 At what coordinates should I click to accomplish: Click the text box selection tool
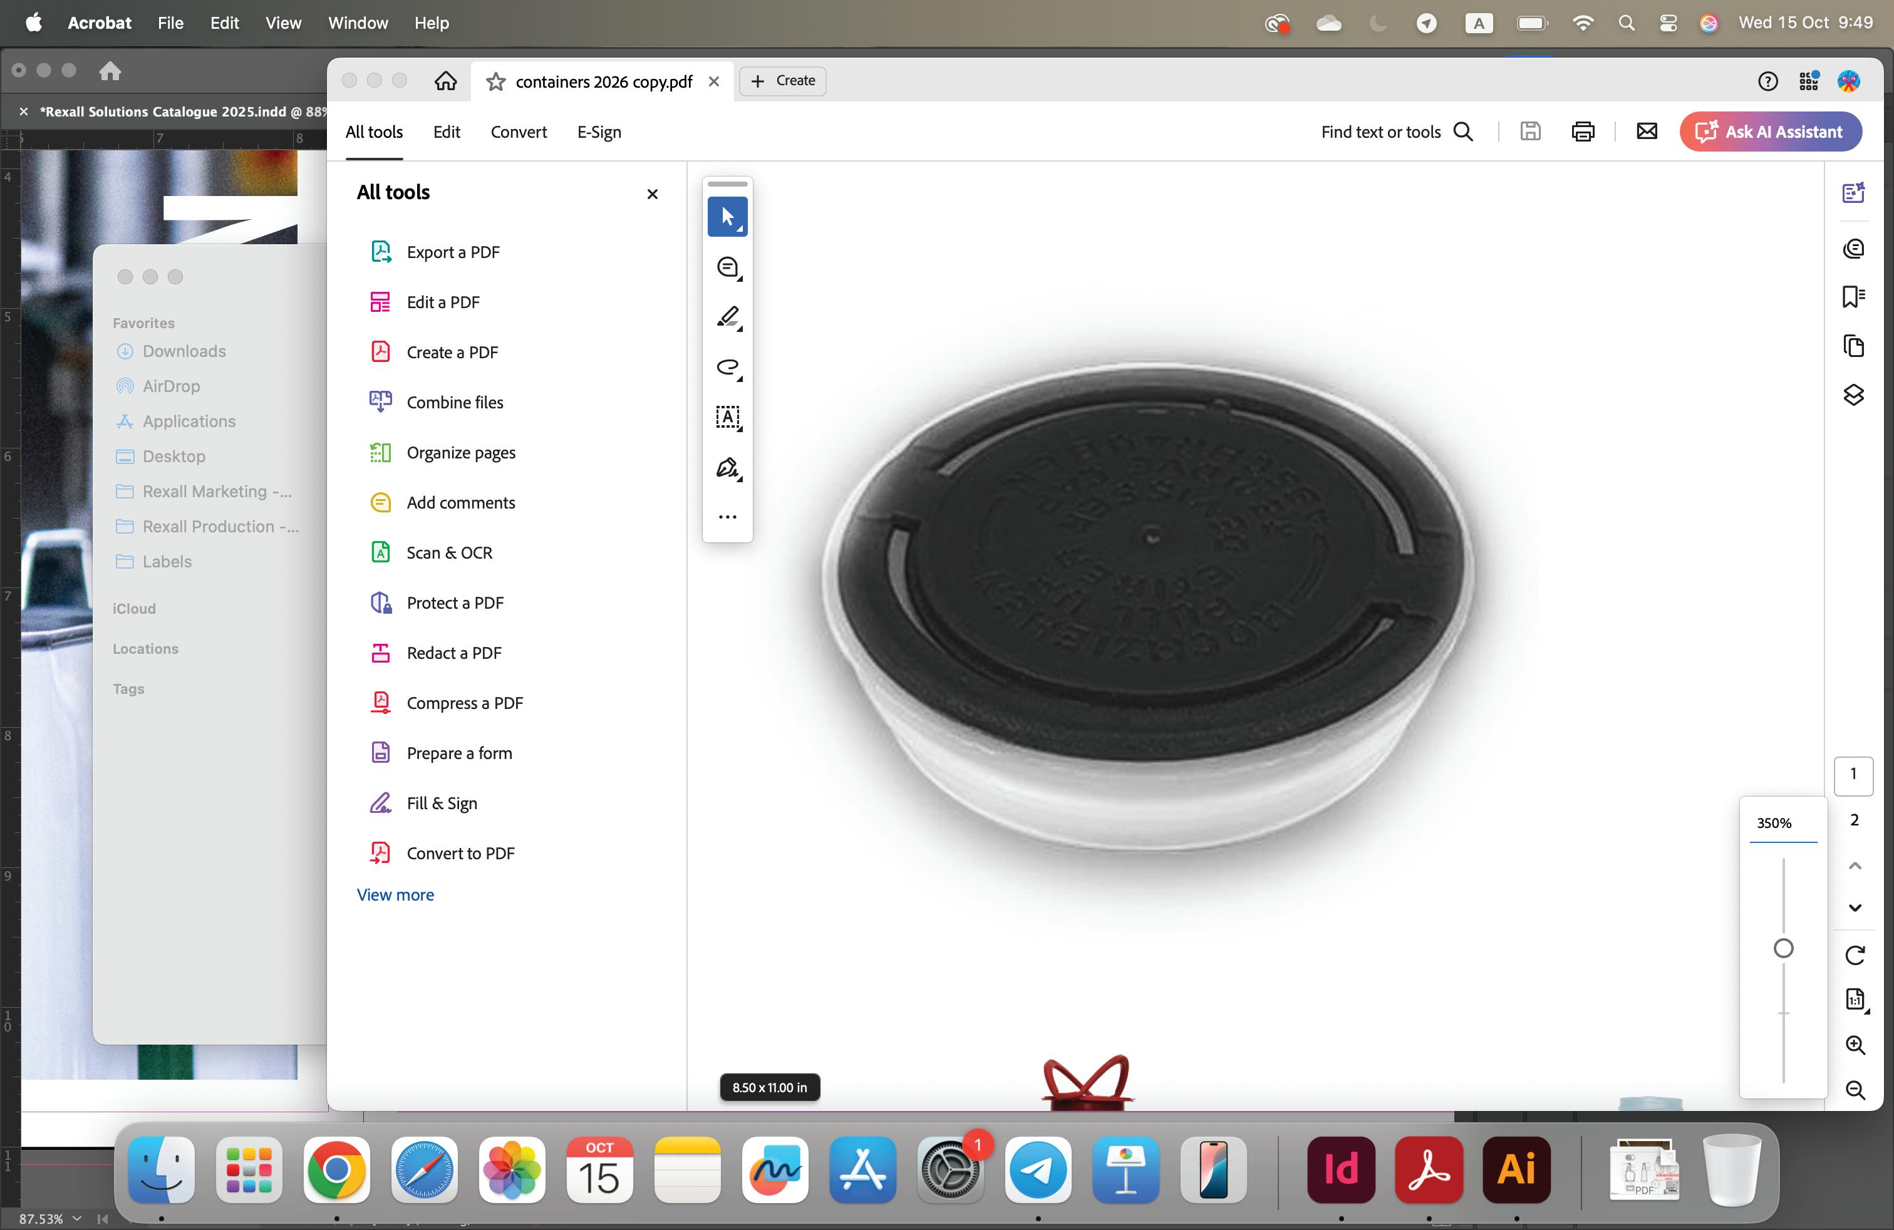tap(727, 417)
